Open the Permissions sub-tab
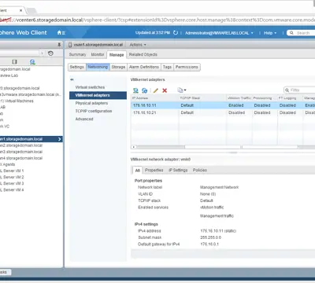Screen dimensions: 315x283 click(x=187, y=67)
